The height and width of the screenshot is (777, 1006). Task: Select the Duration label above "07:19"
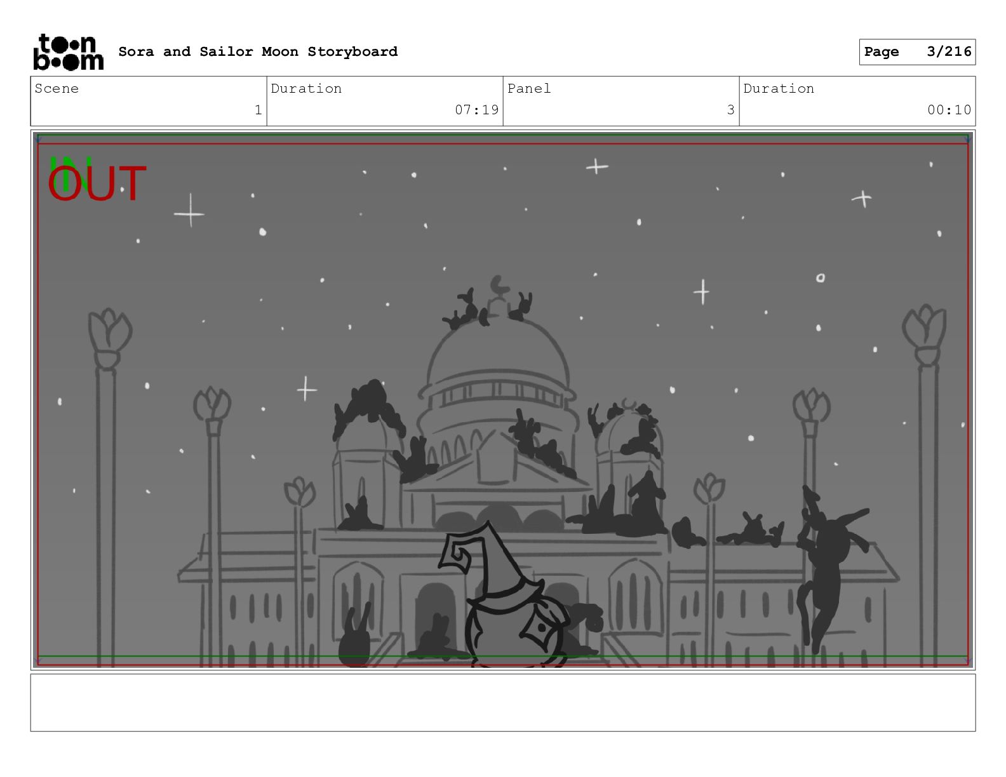[306, 88]
